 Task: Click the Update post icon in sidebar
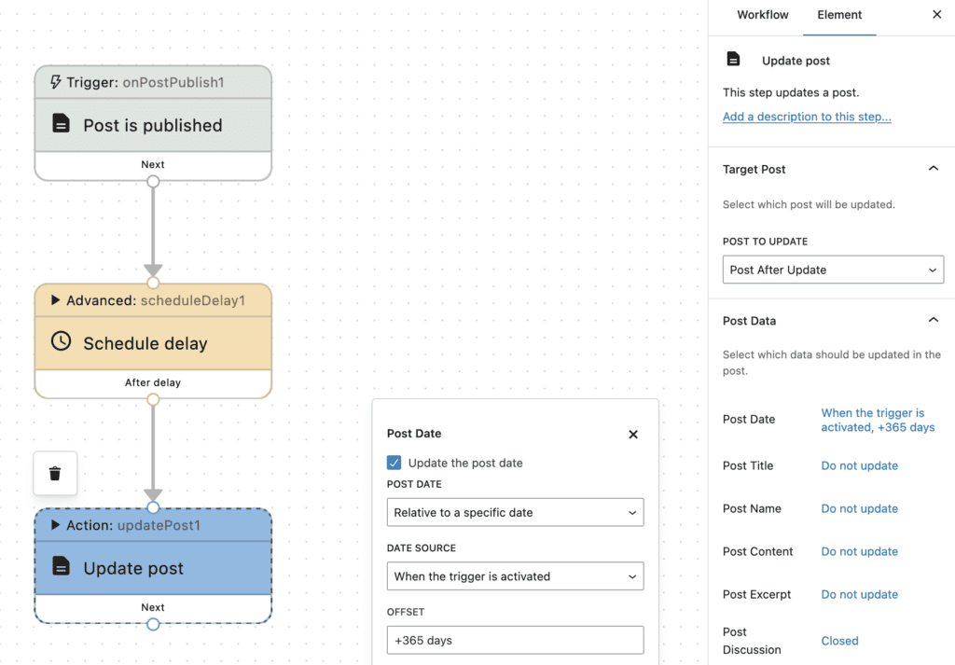(x=734, y=60)
